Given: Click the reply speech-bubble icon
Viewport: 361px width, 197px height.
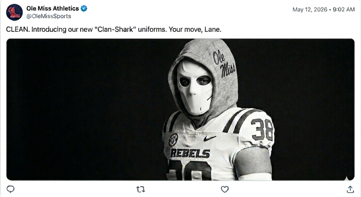Looking at the screenshot, I should pos(10,189).
